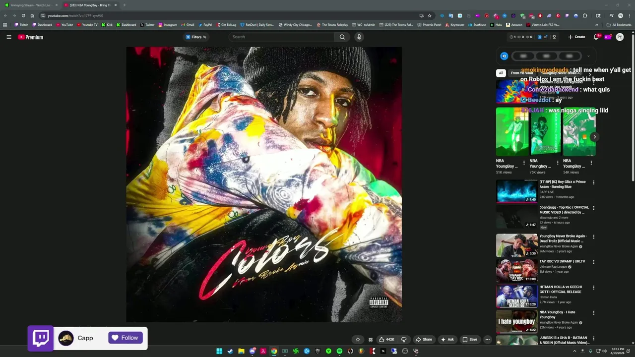635x357 pixels.
Task: Share the NBA YoungBoy video
Action: click(423, 340)
